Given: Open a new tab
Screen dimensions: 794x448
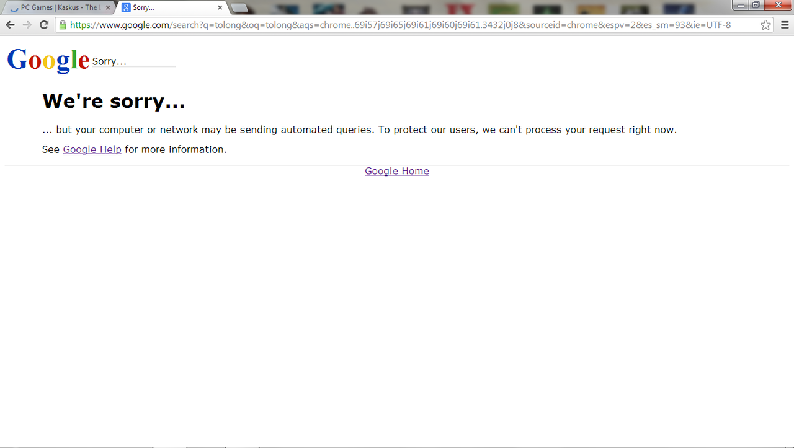Looking at the screenshot, I should click(x=239, y=7).
